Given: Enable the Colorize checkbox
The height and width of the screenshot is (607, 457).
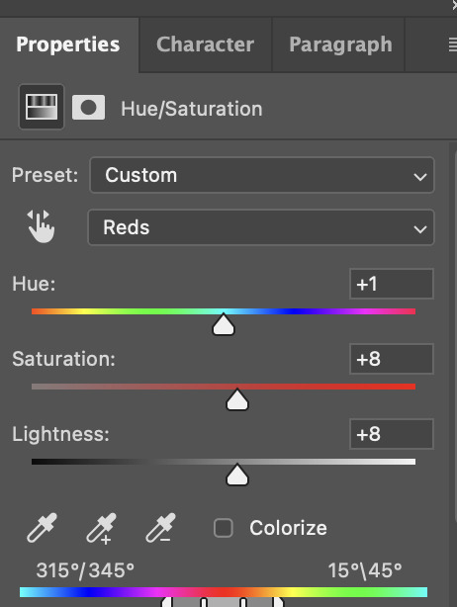Looking at the screenshot, I should 224,528.
